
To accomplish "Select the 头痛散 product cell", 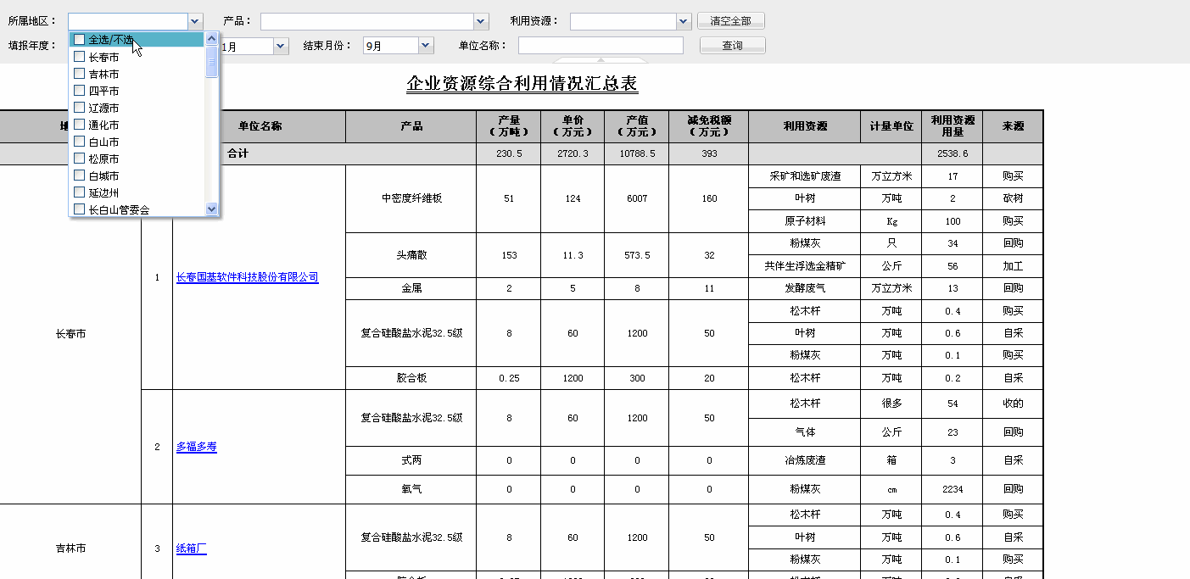I will click(x=411, y=255).
